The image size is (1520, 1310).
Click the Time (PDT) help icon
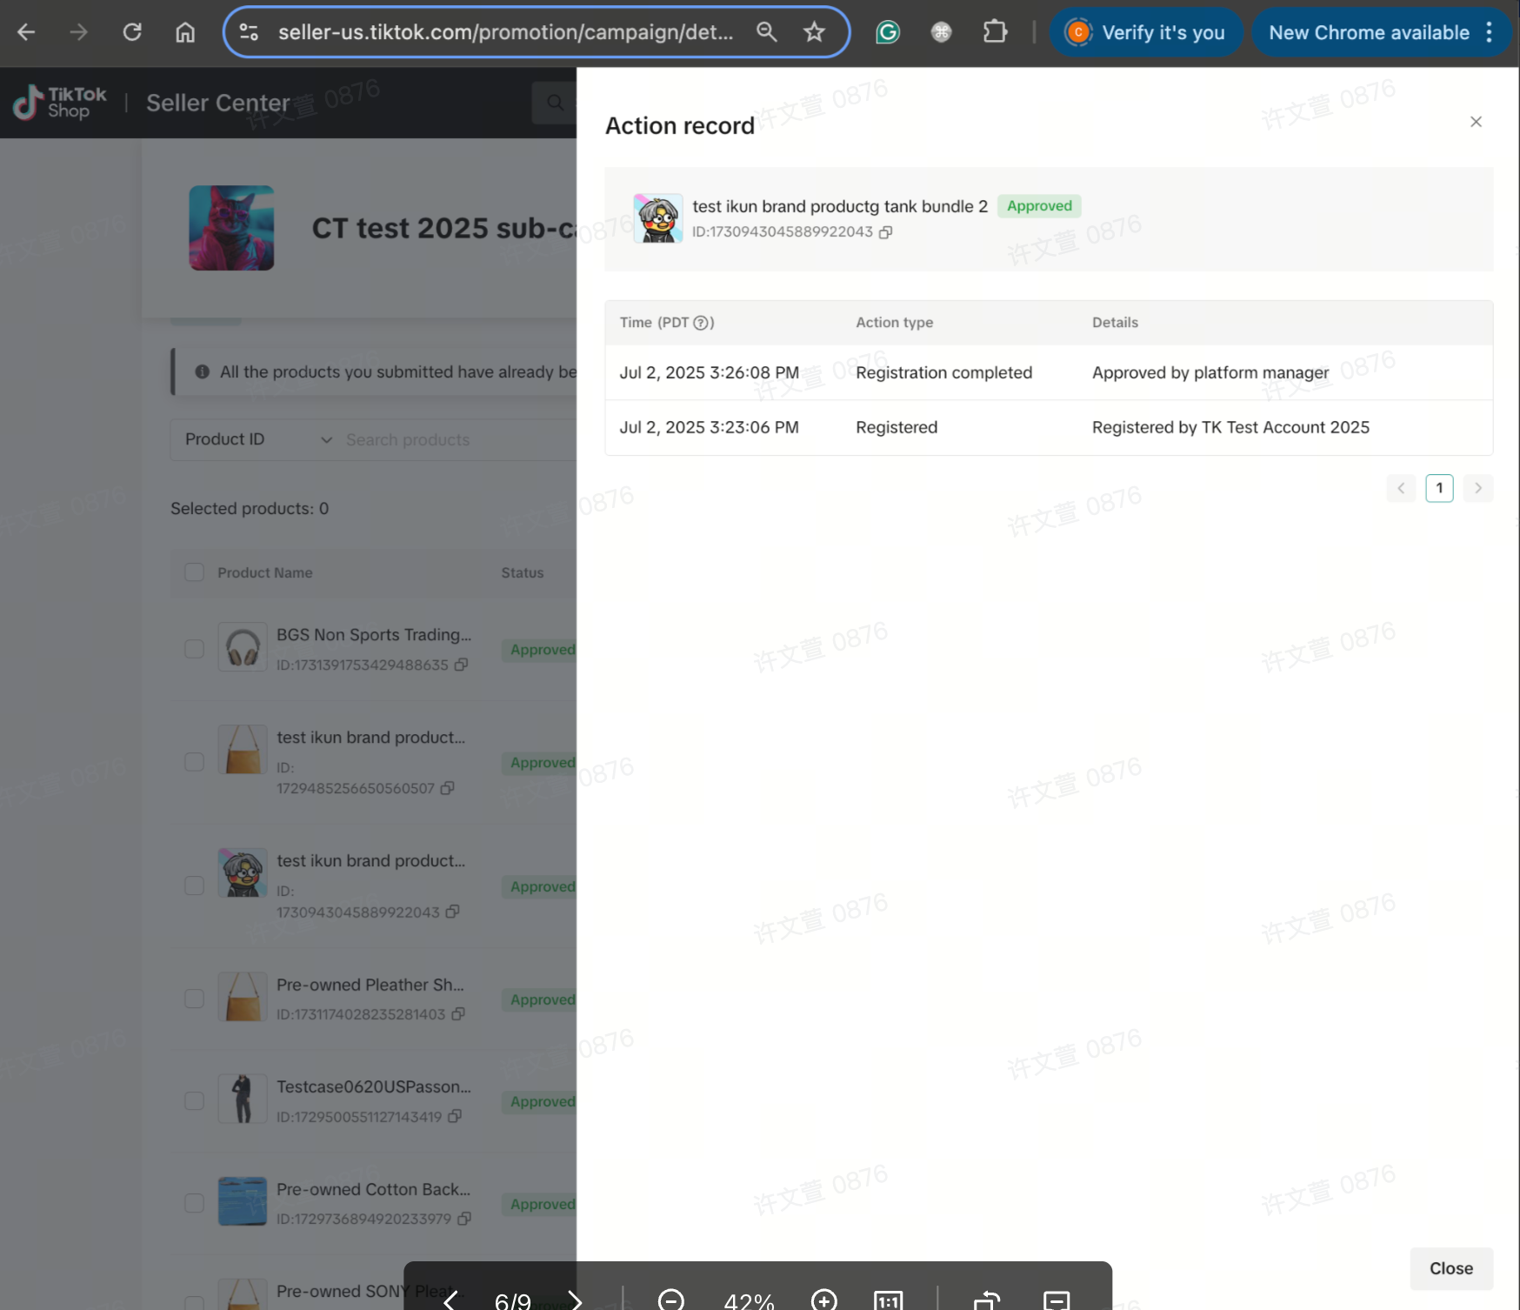702,323
